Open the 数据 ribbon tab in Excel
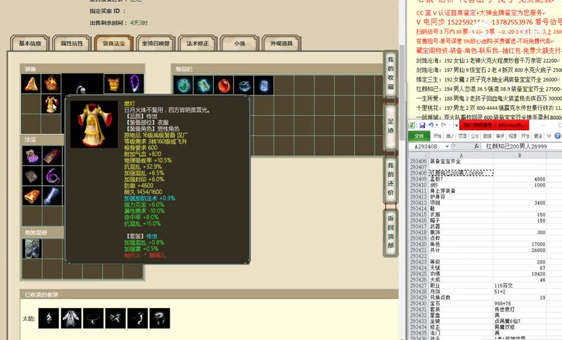Image resolution: width=562 pixels, height=340 pixels. (x=487, y=136)
